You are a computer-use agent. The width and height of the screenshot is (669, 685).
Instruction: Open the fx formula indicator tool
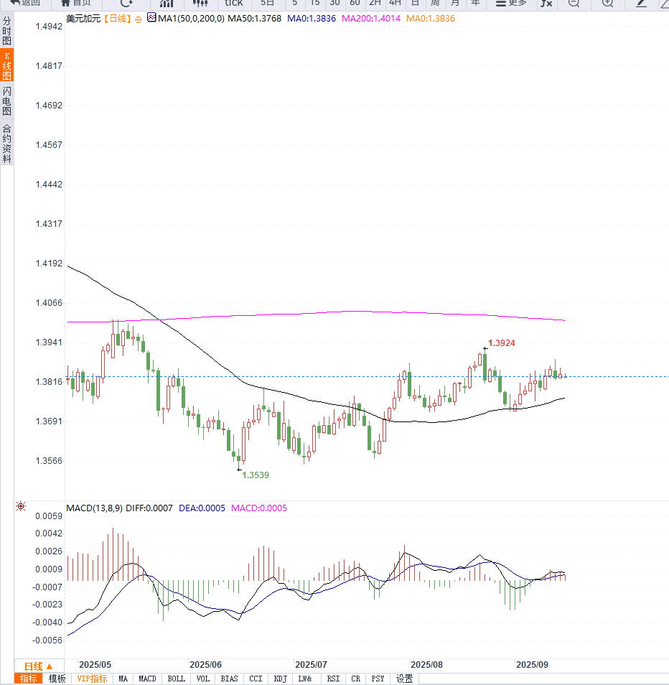coord(546,3)
